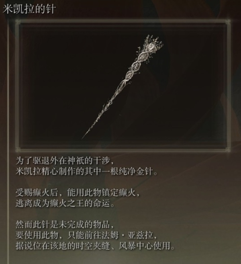The image size is (241, 264).
Task: Click the bottom-right corner ornament of image frame
Action: pyautogui.click(x=228, y=149)
